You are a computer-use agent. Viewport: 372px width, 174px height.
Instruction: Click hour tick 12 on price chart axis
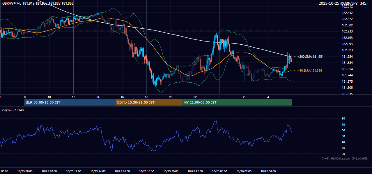click(x=73, y=97)
